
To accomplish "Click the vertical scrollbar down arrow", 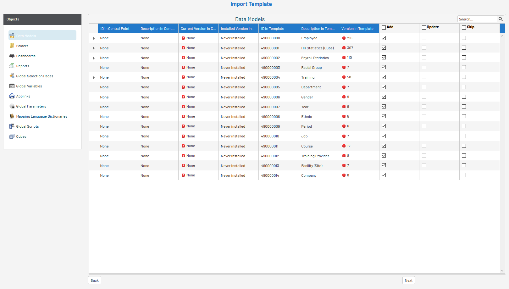I will click(502, 270).
